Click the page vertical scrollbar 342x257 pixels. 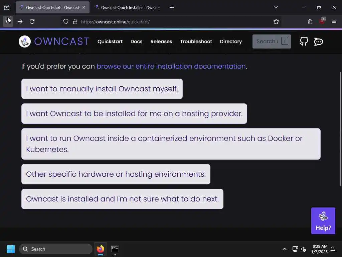tap(340, 129)
